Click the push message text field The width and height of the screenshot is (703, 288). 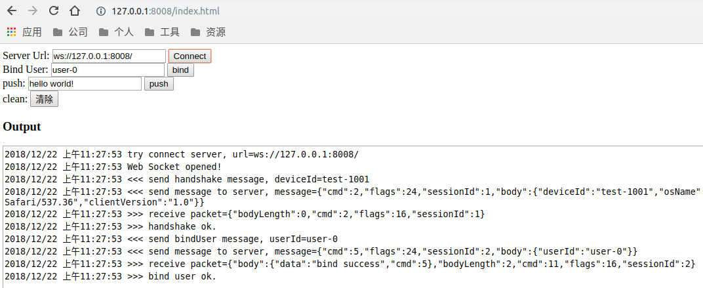[85, 83]
